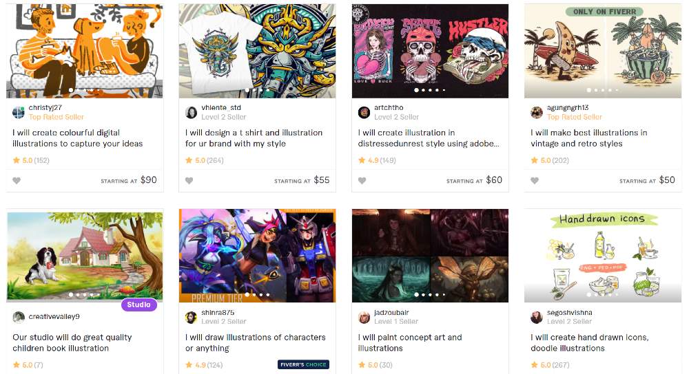Viewport: 689px width, 374px height.
Task: Click heart icon on vhiente_std gig
Action: [x=189, y=181]
